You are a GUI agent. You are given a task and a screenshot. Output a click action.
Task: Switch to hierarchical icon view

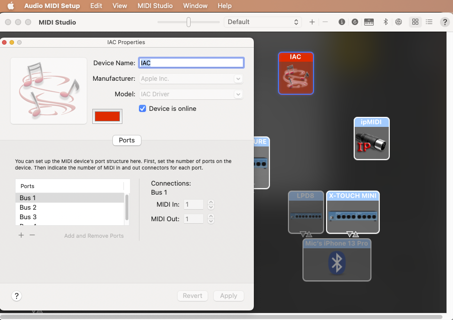pos(415,22)
